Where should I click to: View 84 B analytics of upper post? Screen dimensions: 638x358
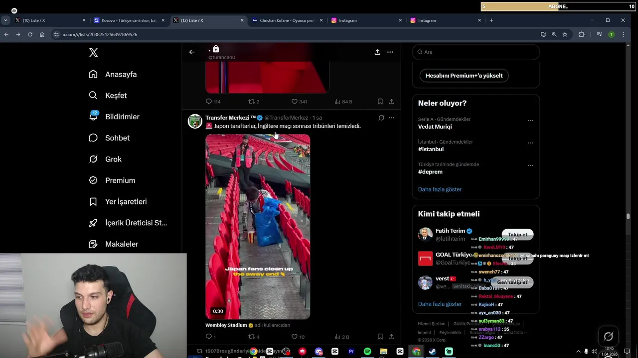343,101
